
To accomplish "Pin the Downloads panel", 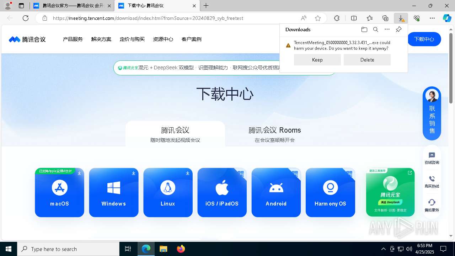I will click(x=398, y=30).
